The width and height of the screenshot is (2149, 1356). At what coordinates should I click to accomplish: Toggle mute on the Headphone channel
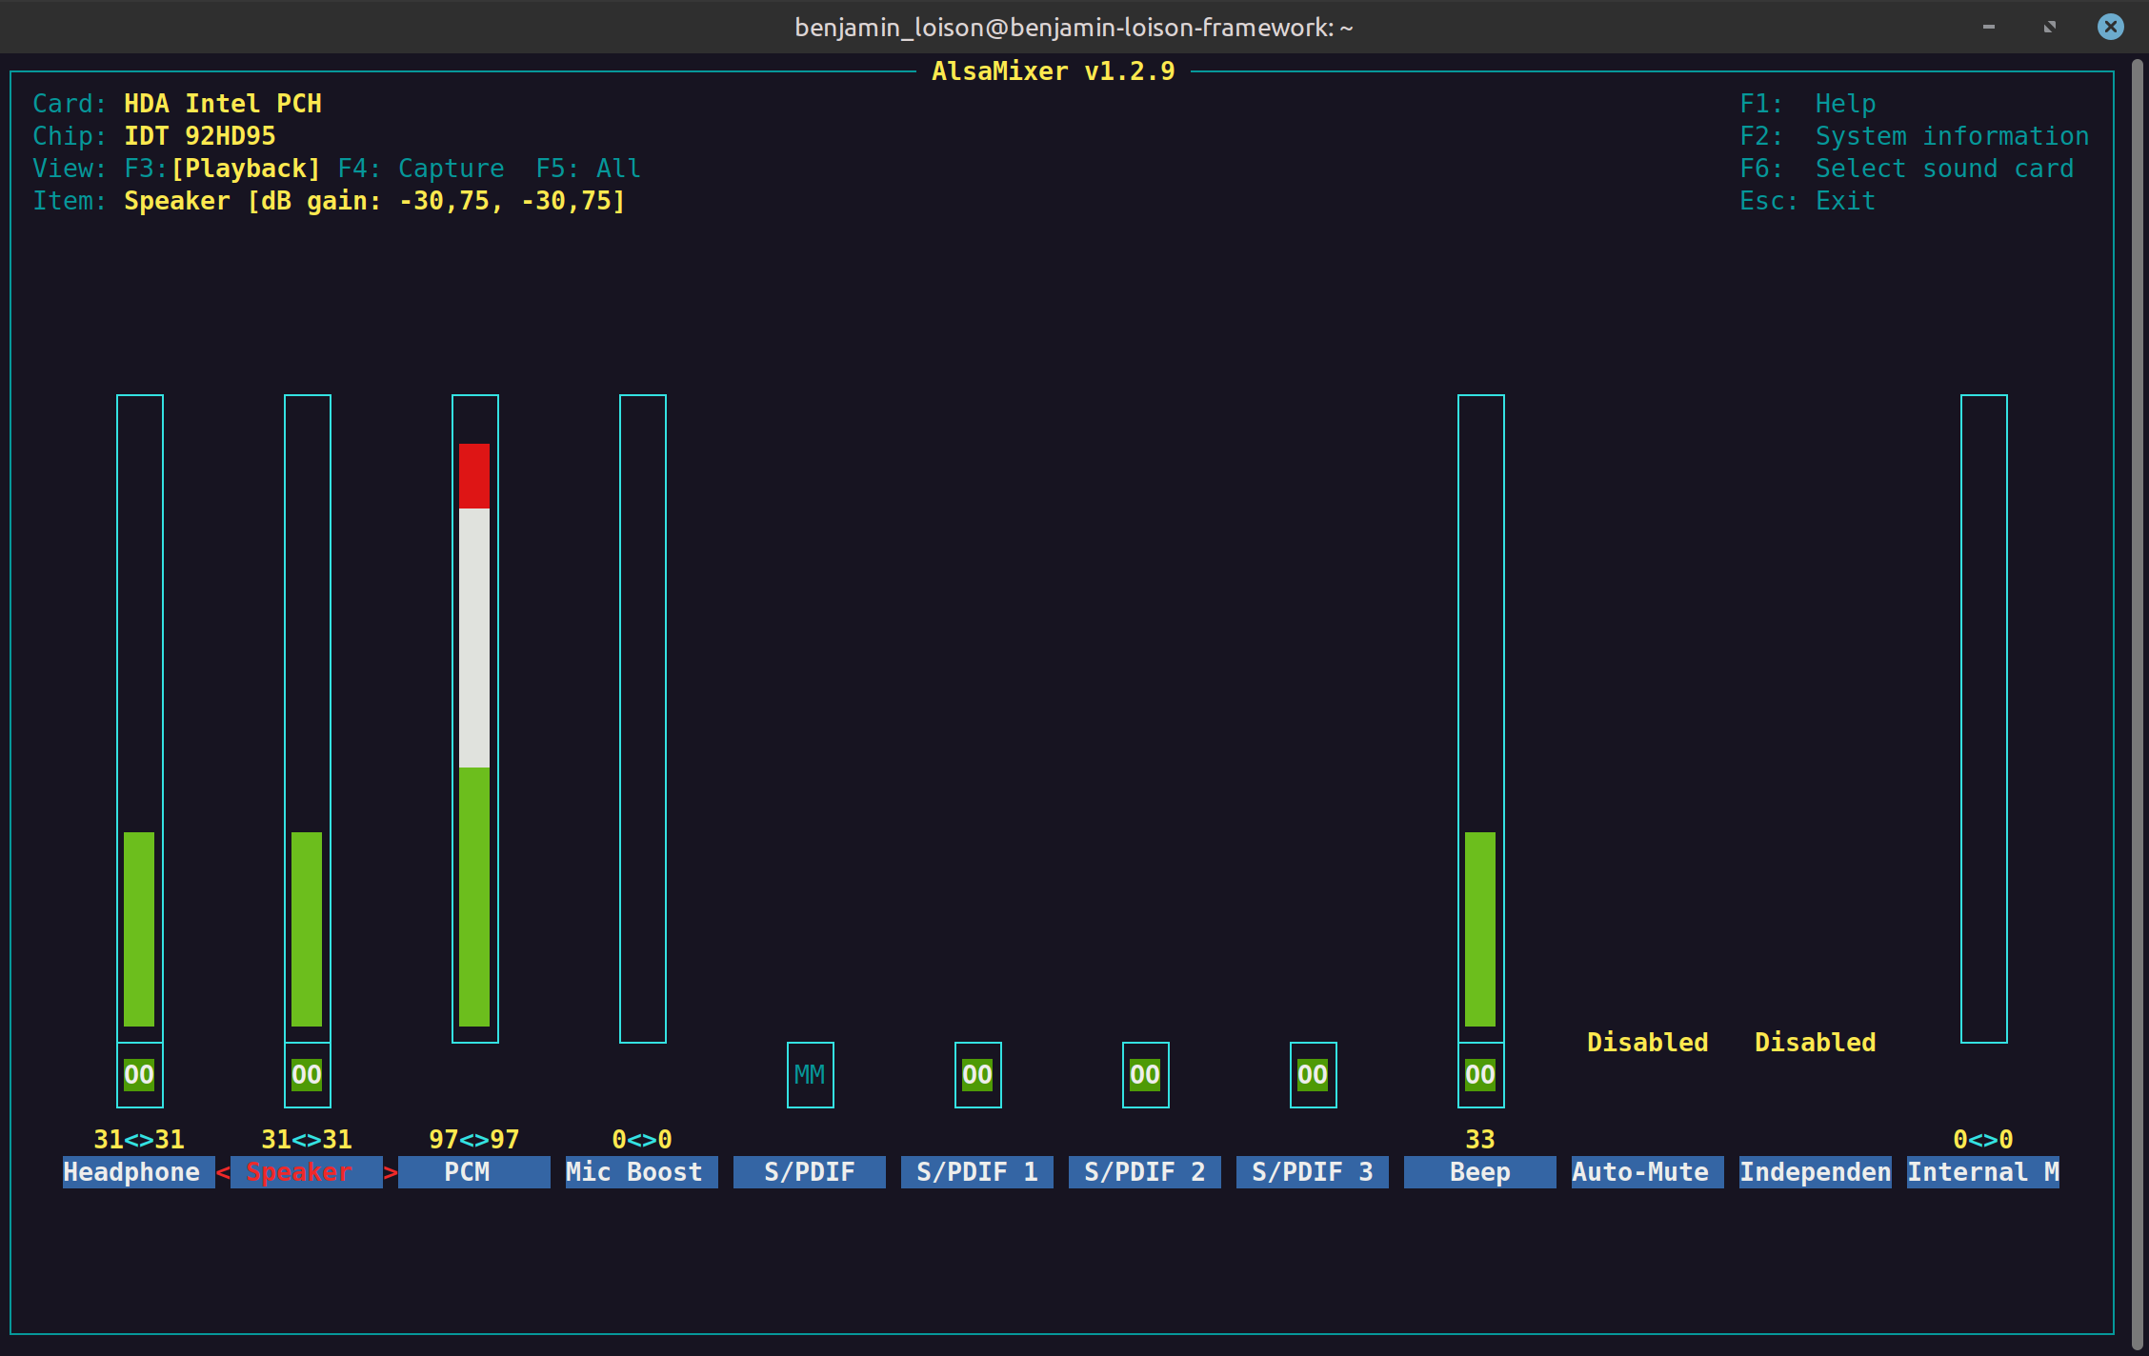click(139, 1075)
